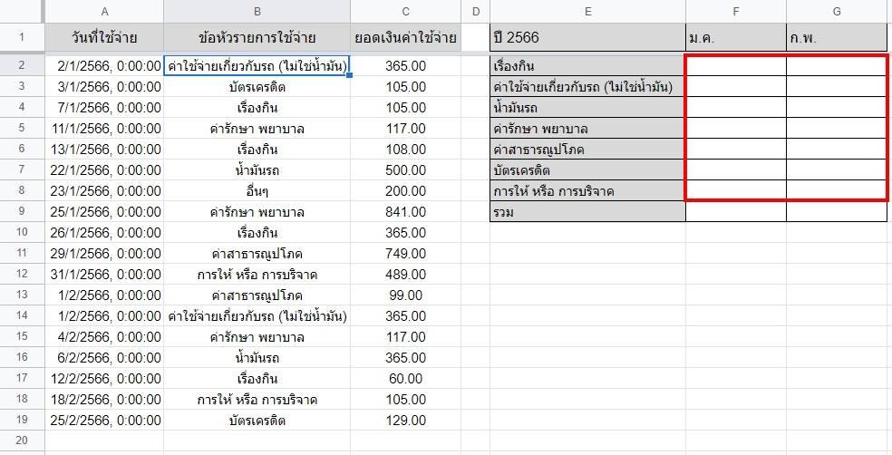
Task: Select date cell 23/1/2566, 0:00:00
Action: [104, 191]
